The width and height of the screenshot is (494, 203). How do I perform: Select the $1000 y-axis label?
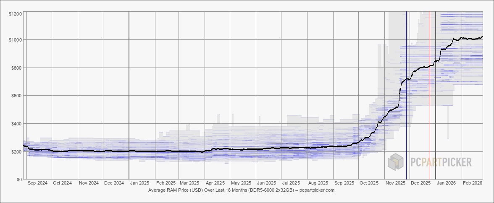pos(16,40)
